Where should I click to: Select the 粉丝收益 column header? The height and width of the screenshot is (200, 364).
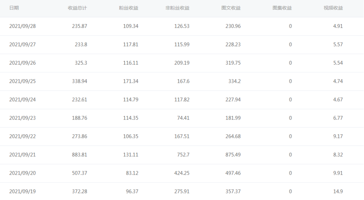point(128,8)
